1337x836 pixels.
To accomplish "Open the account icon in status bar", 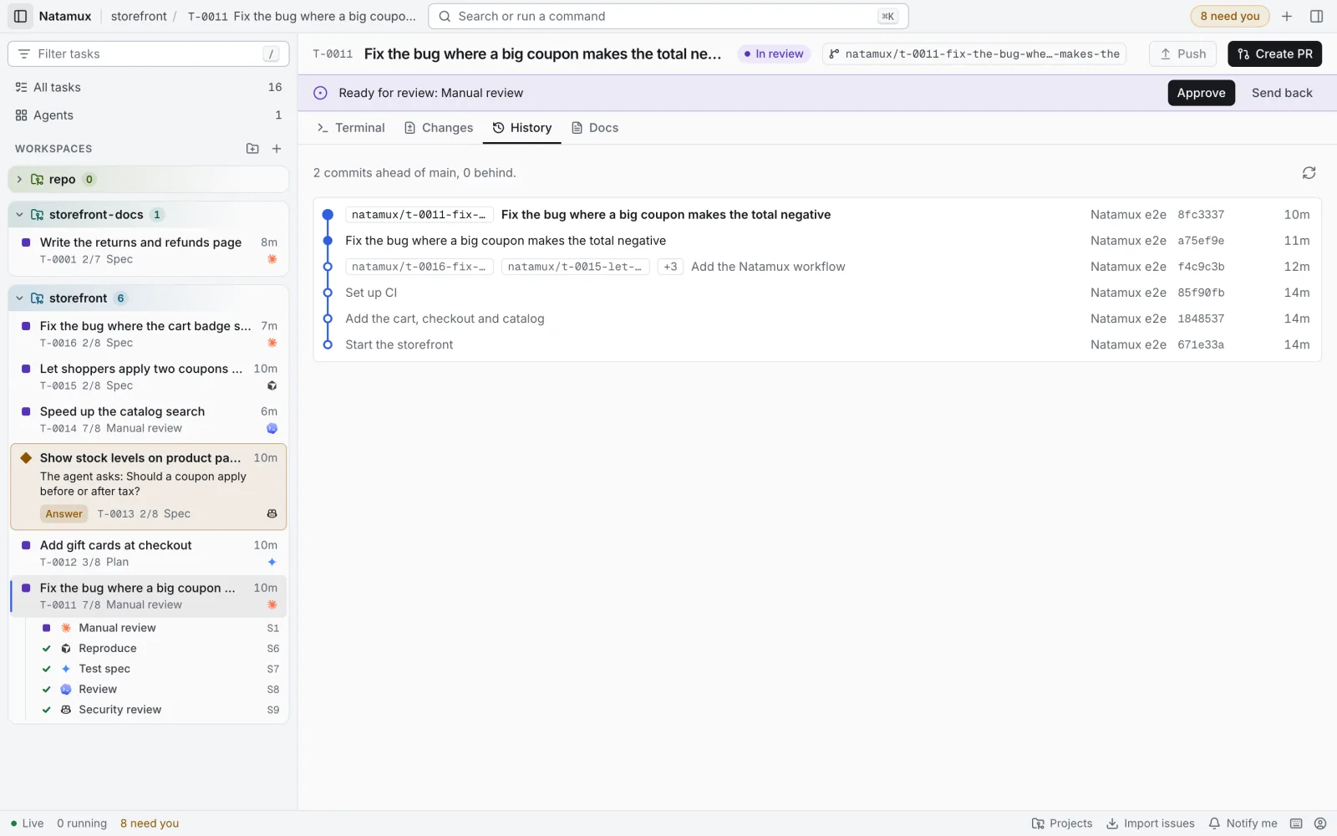I will tap(1320, 823).
